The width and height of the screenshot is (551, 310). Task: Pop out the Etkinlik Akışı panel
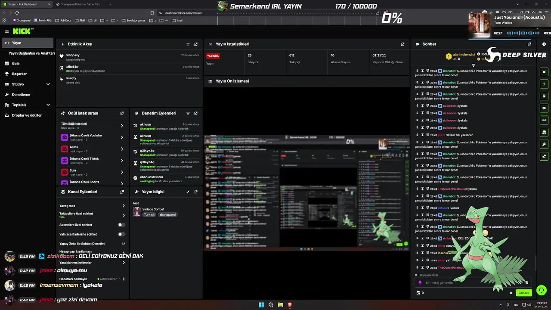coord(196,44)
